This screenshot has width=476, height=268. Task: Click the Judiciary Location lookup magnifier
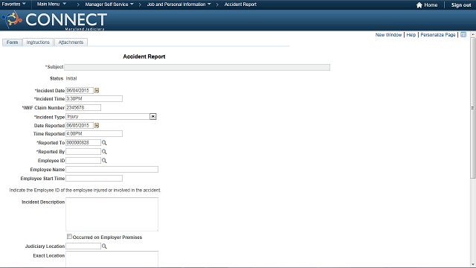[x=104, y=246]
